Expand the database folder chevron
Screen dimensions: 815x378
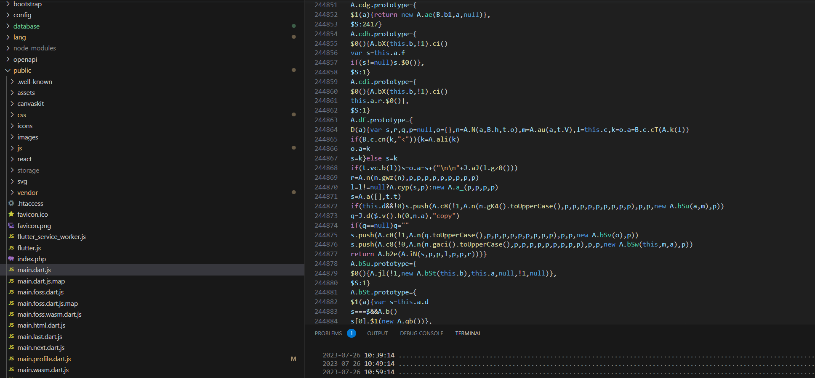(x=8, y=26)
